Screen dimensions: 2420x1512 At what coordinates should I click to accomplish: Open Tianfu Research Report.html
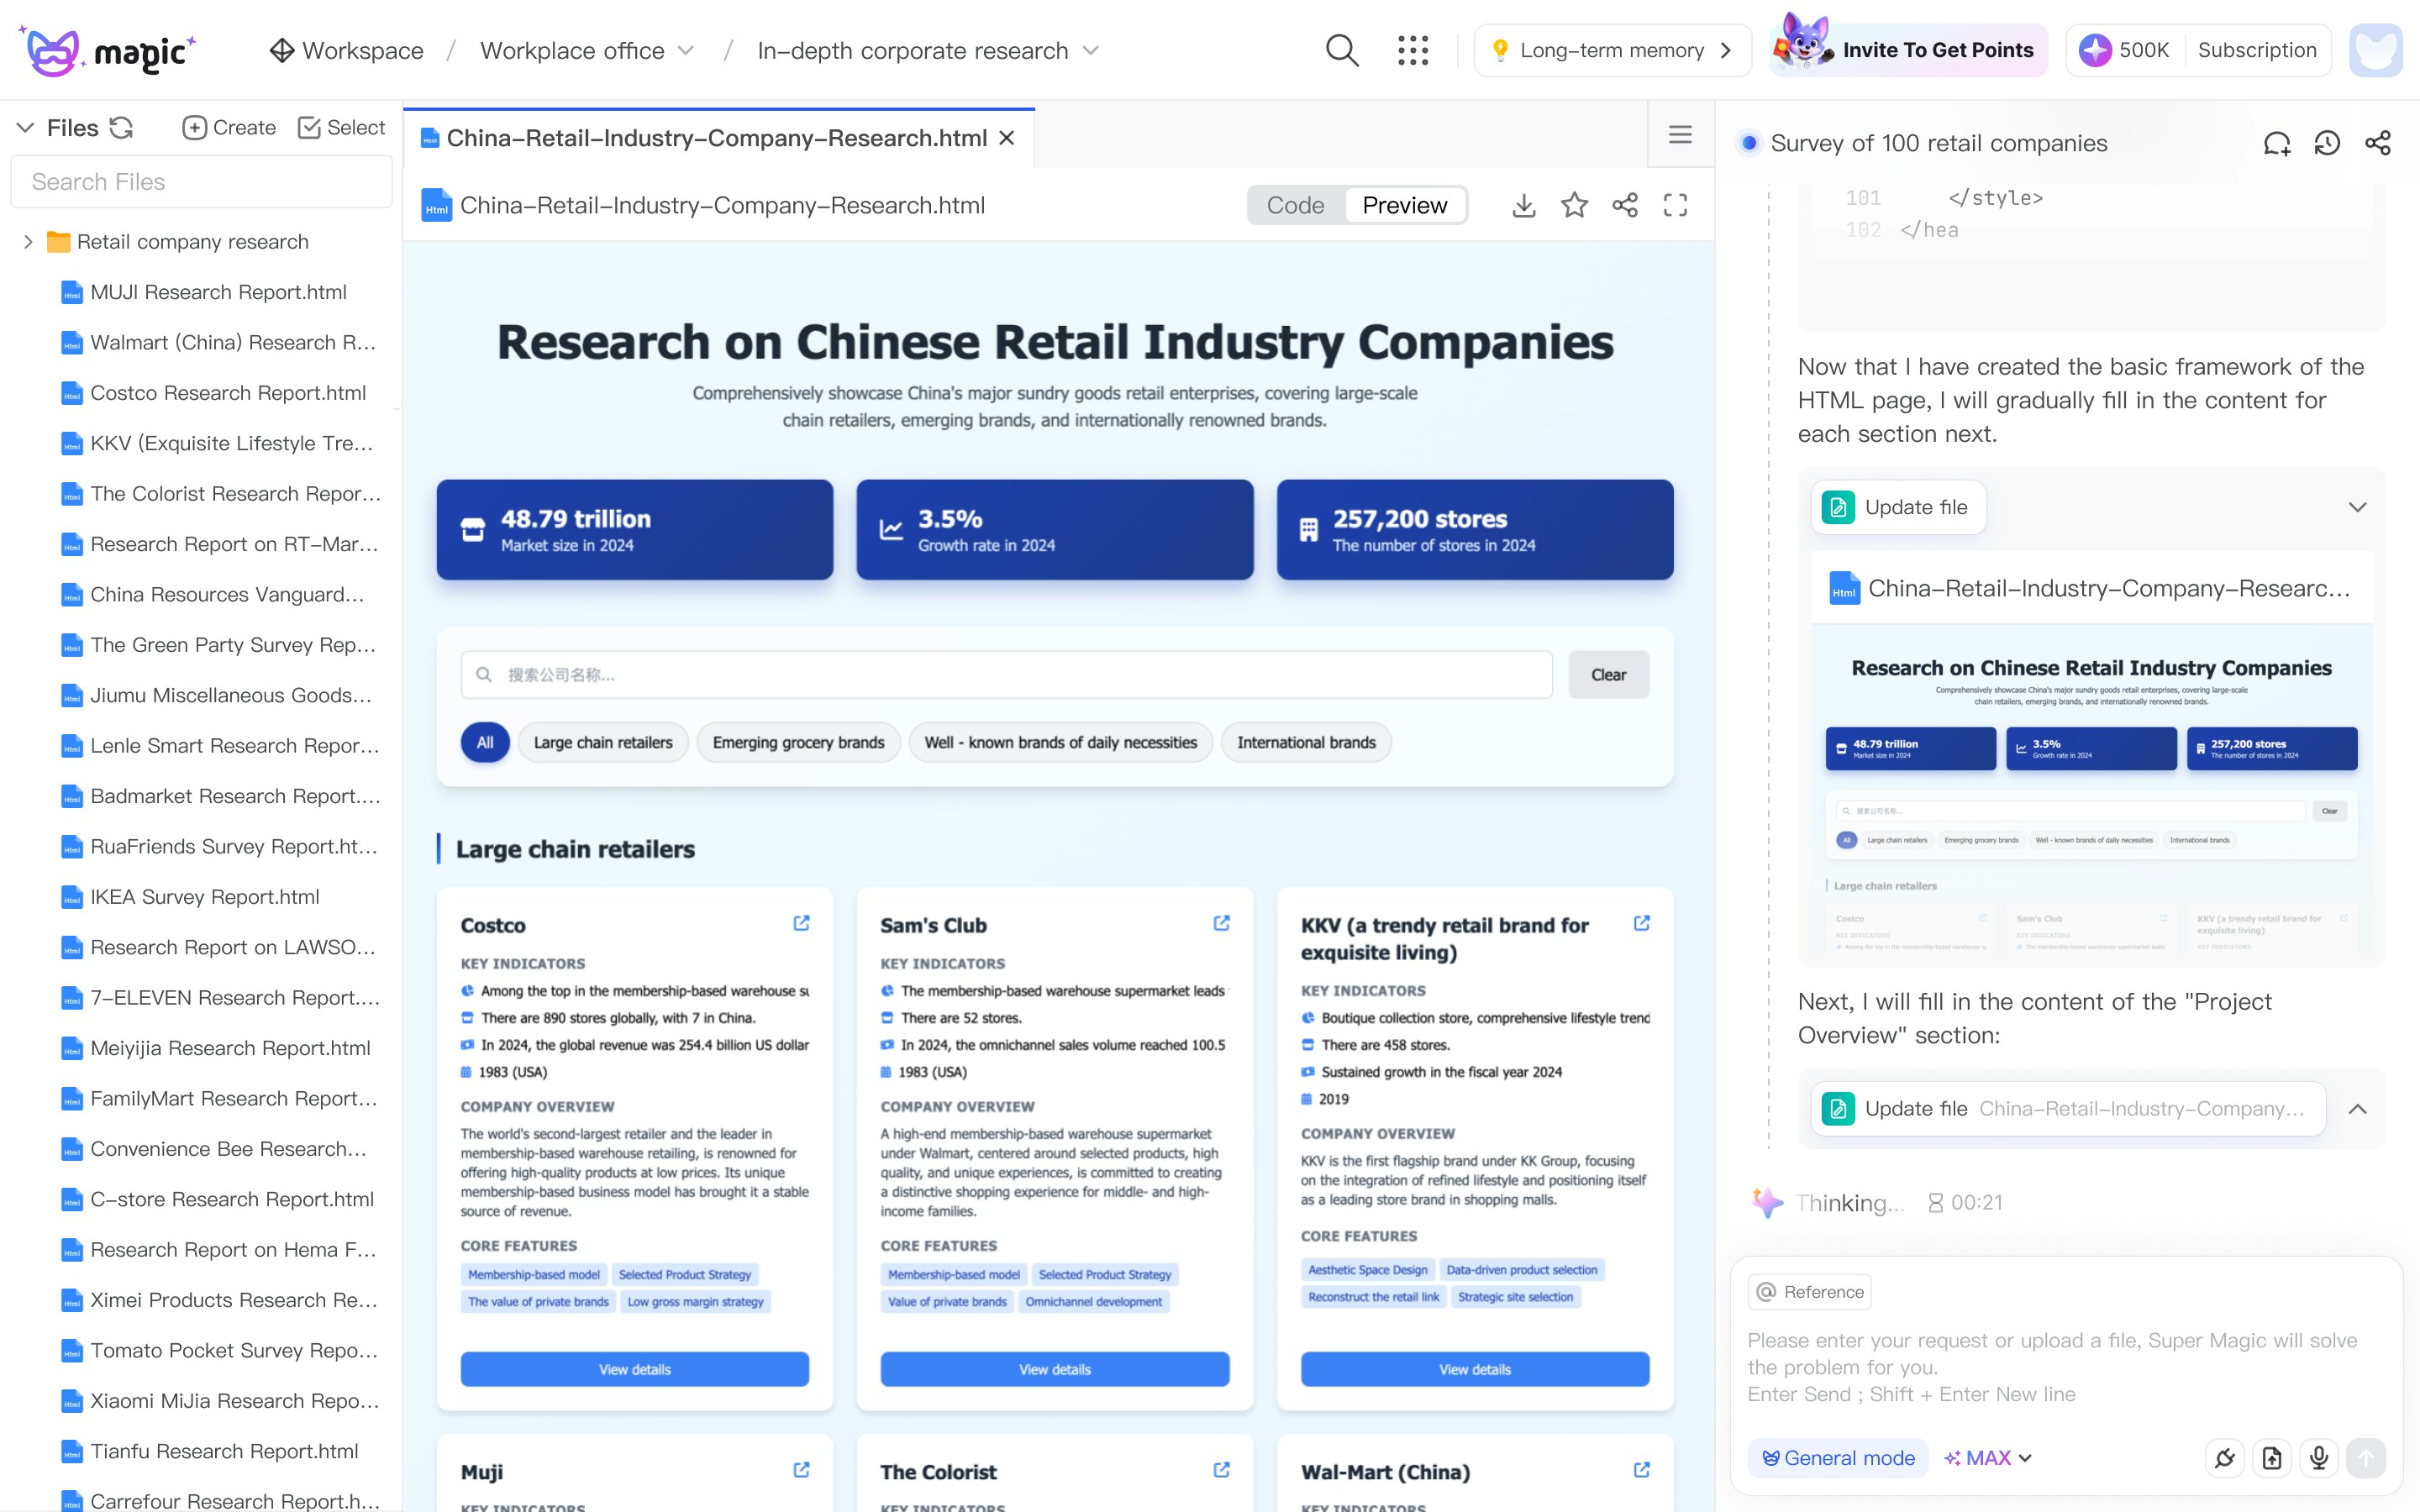point(224,1450)
